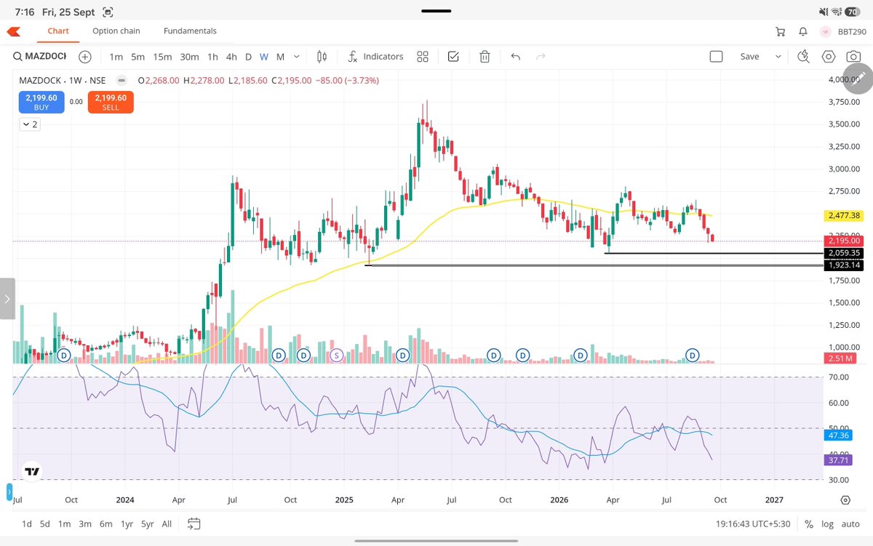Screen dimensions: 873x546
Task: Set range to 1m at bottom
Action: pos(65,523)
